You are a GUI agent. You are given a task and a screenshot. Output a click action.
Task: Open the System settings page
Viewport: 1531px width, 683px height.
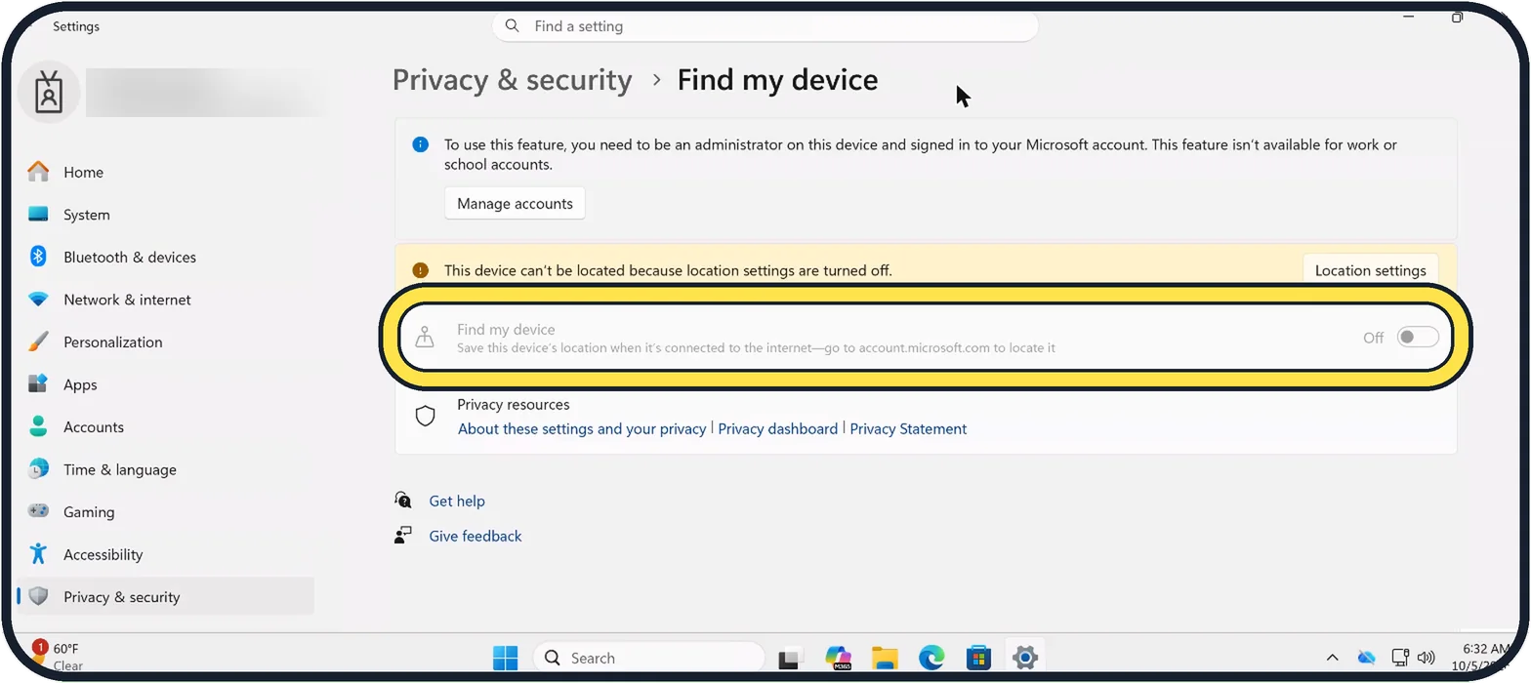(166, 215)
